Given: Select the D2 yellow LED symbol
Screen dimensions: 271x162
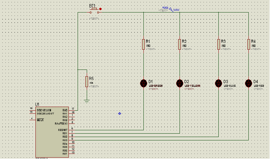Looking at the screenshot, I should click(x=180, y=83).
